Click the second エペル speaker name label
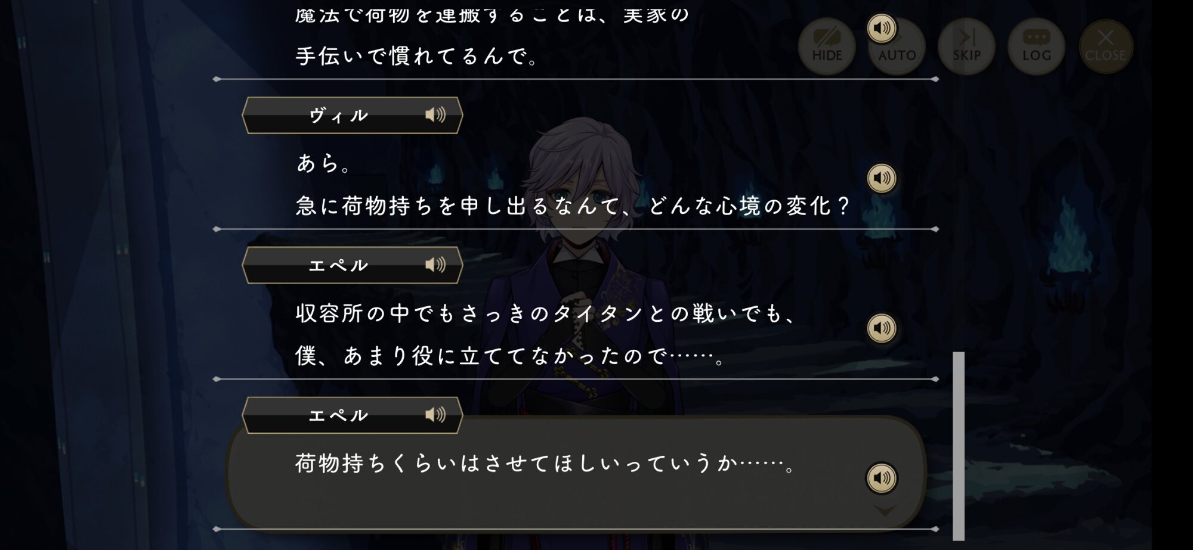Viewport: 1193px width, 550px height. click(x=338, y=415)
